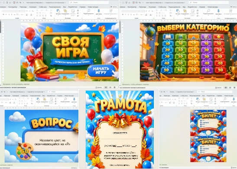The image size is (237, 169).
Task: Open Анимация tab in Своя игра window
Action: pyautogui.click(x=32, y=7)
